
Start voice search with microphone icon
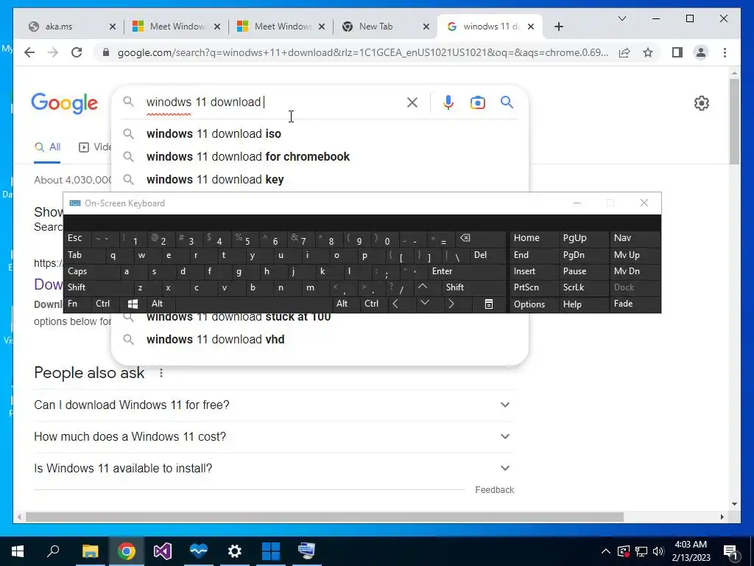pyautogui.click(x=448, y=102)
